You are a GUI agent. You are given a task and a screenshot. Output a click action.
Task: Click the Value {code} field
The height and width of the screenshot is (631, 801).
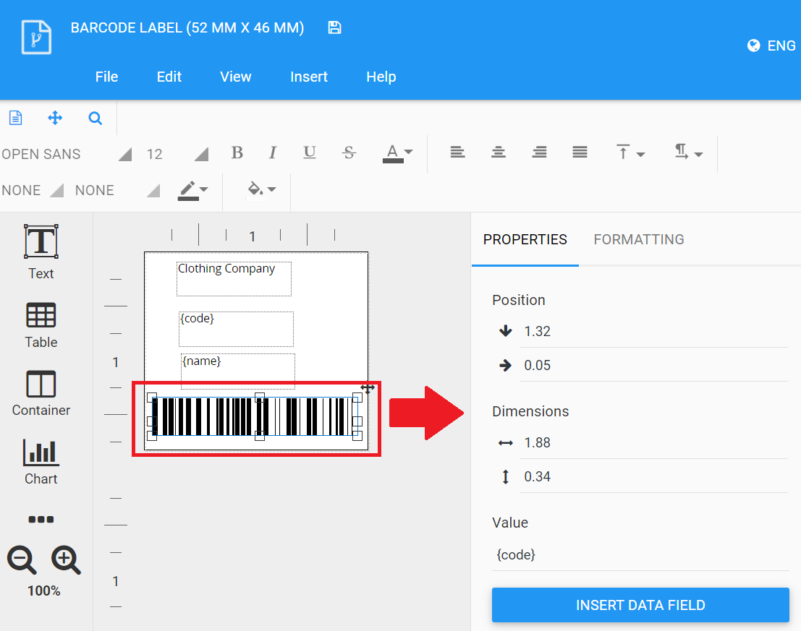coord(640,555)
